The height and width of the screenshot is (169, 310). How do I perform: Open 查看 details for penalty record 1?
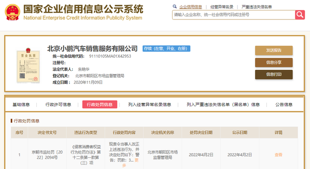(278, 154)
